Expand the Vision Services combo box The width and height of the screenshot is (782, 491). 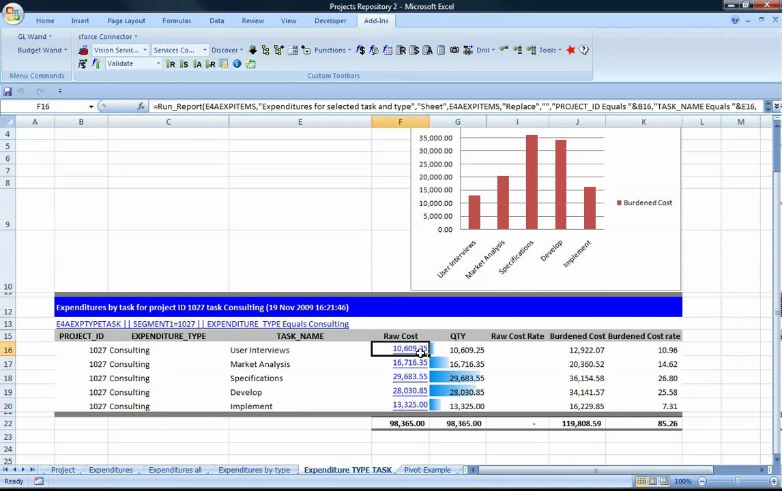point(145,50)
